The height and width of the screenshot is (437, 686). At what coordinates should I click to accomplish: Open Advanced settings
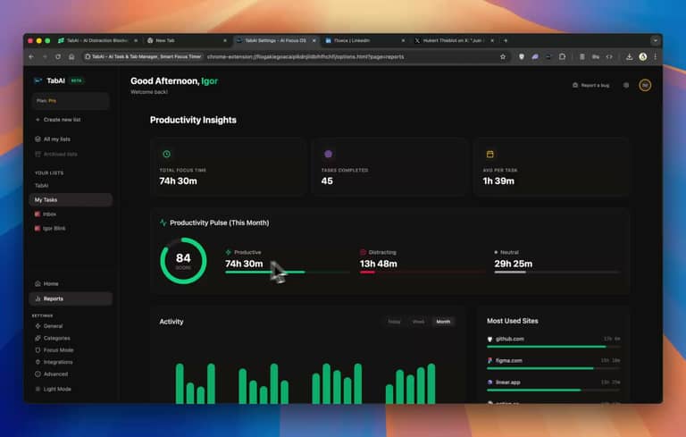(51, 374)
